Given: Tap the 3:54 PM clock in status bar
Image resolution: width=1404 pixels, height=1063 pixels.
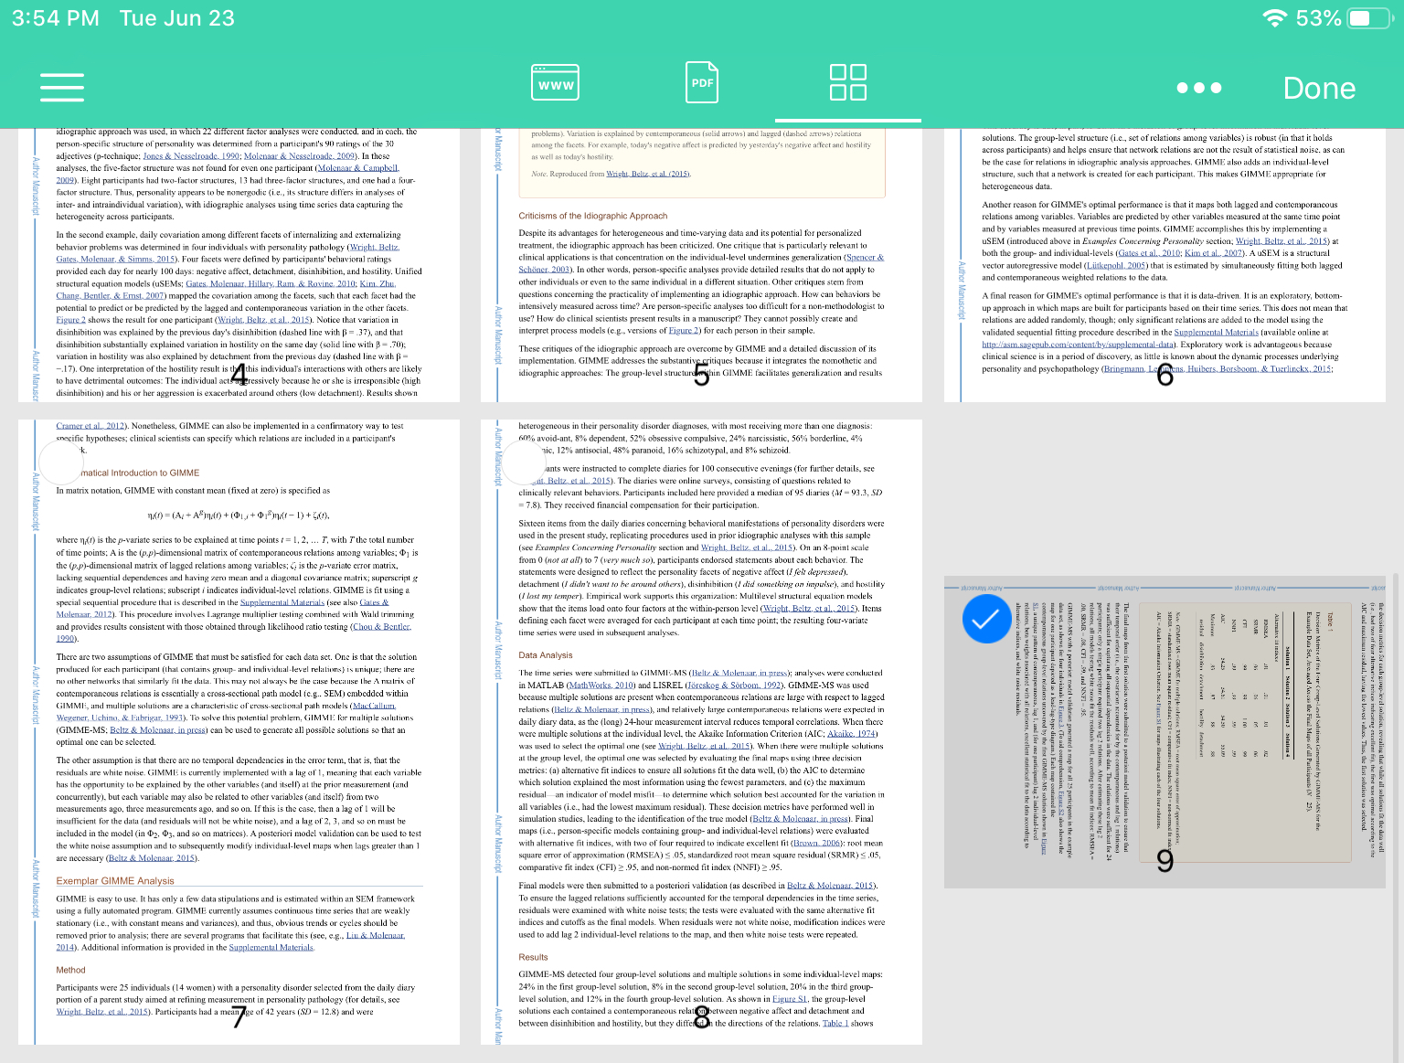Looking at the screenshot, I should point(56,18).
